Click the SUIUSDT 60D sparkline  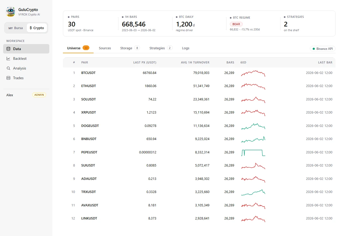[x=253, y=166]
